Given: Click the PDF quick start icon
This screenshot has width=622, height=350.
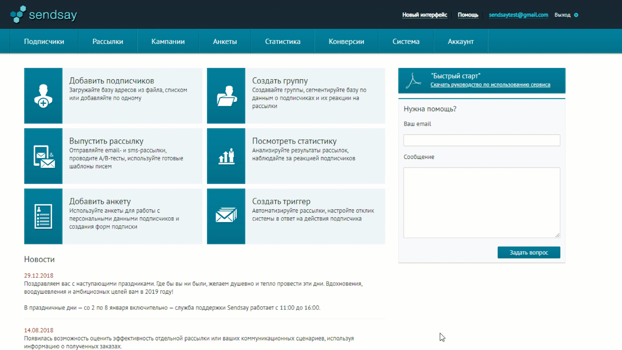Looking at the screenshot, I should click(413, 81).
